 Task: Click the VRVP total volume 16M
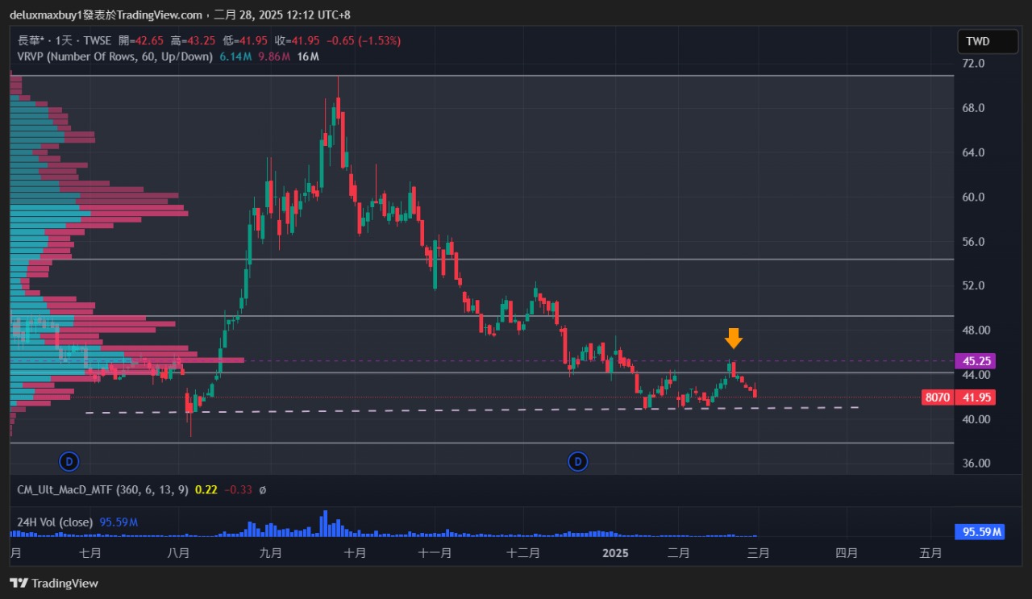308,56
